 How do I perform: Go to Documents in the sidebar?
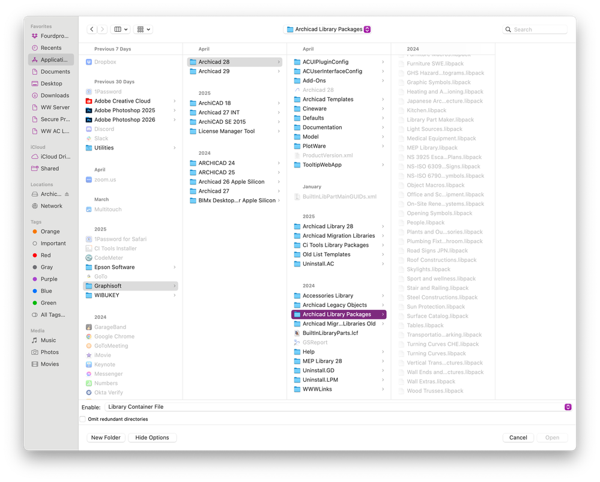[51, 71]
